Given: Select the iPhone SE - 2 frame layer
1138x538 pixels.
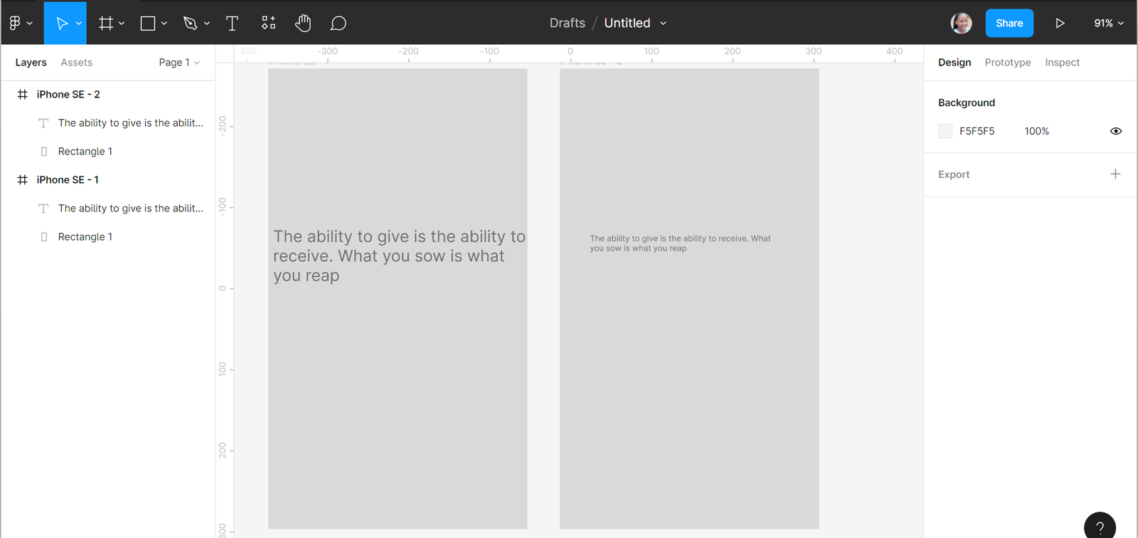Looking at the screenshot, I should click(68, 95).
